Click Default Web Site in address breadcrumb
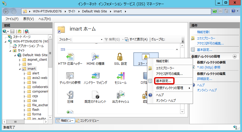 coord(94,11)
